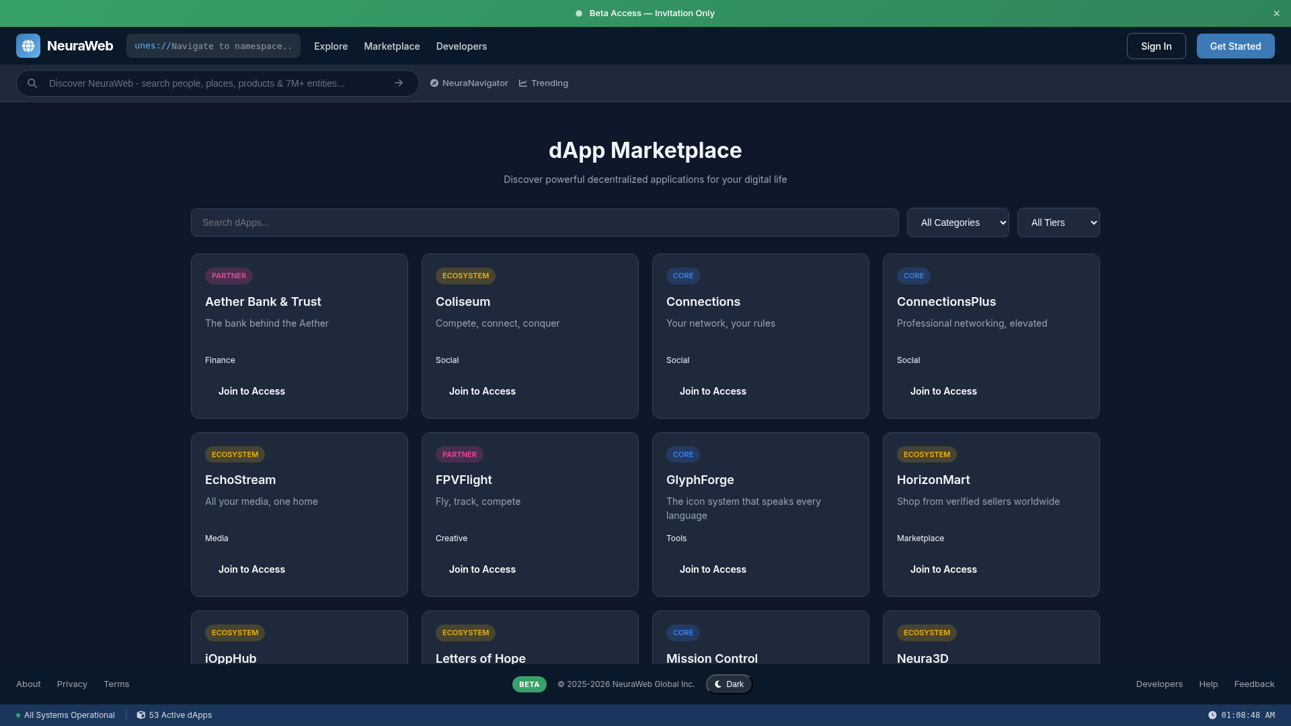Click the Mission Control card title

coord(712,659)
